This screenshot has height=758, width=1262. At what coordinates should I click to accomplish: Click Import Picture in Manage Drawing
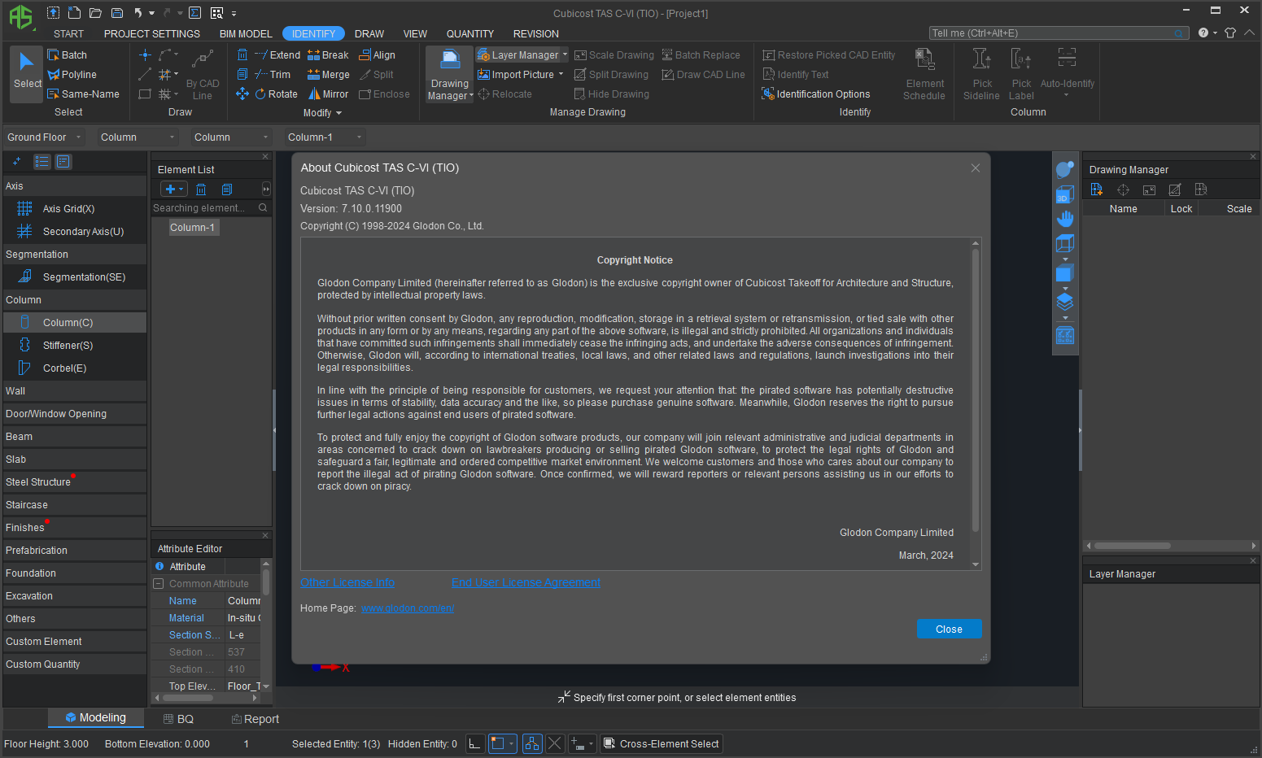(x=516, y=75)
